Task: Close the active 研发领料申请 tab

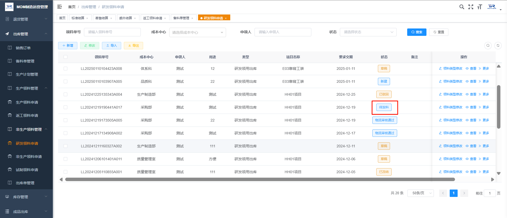Action: coord(226,18)
